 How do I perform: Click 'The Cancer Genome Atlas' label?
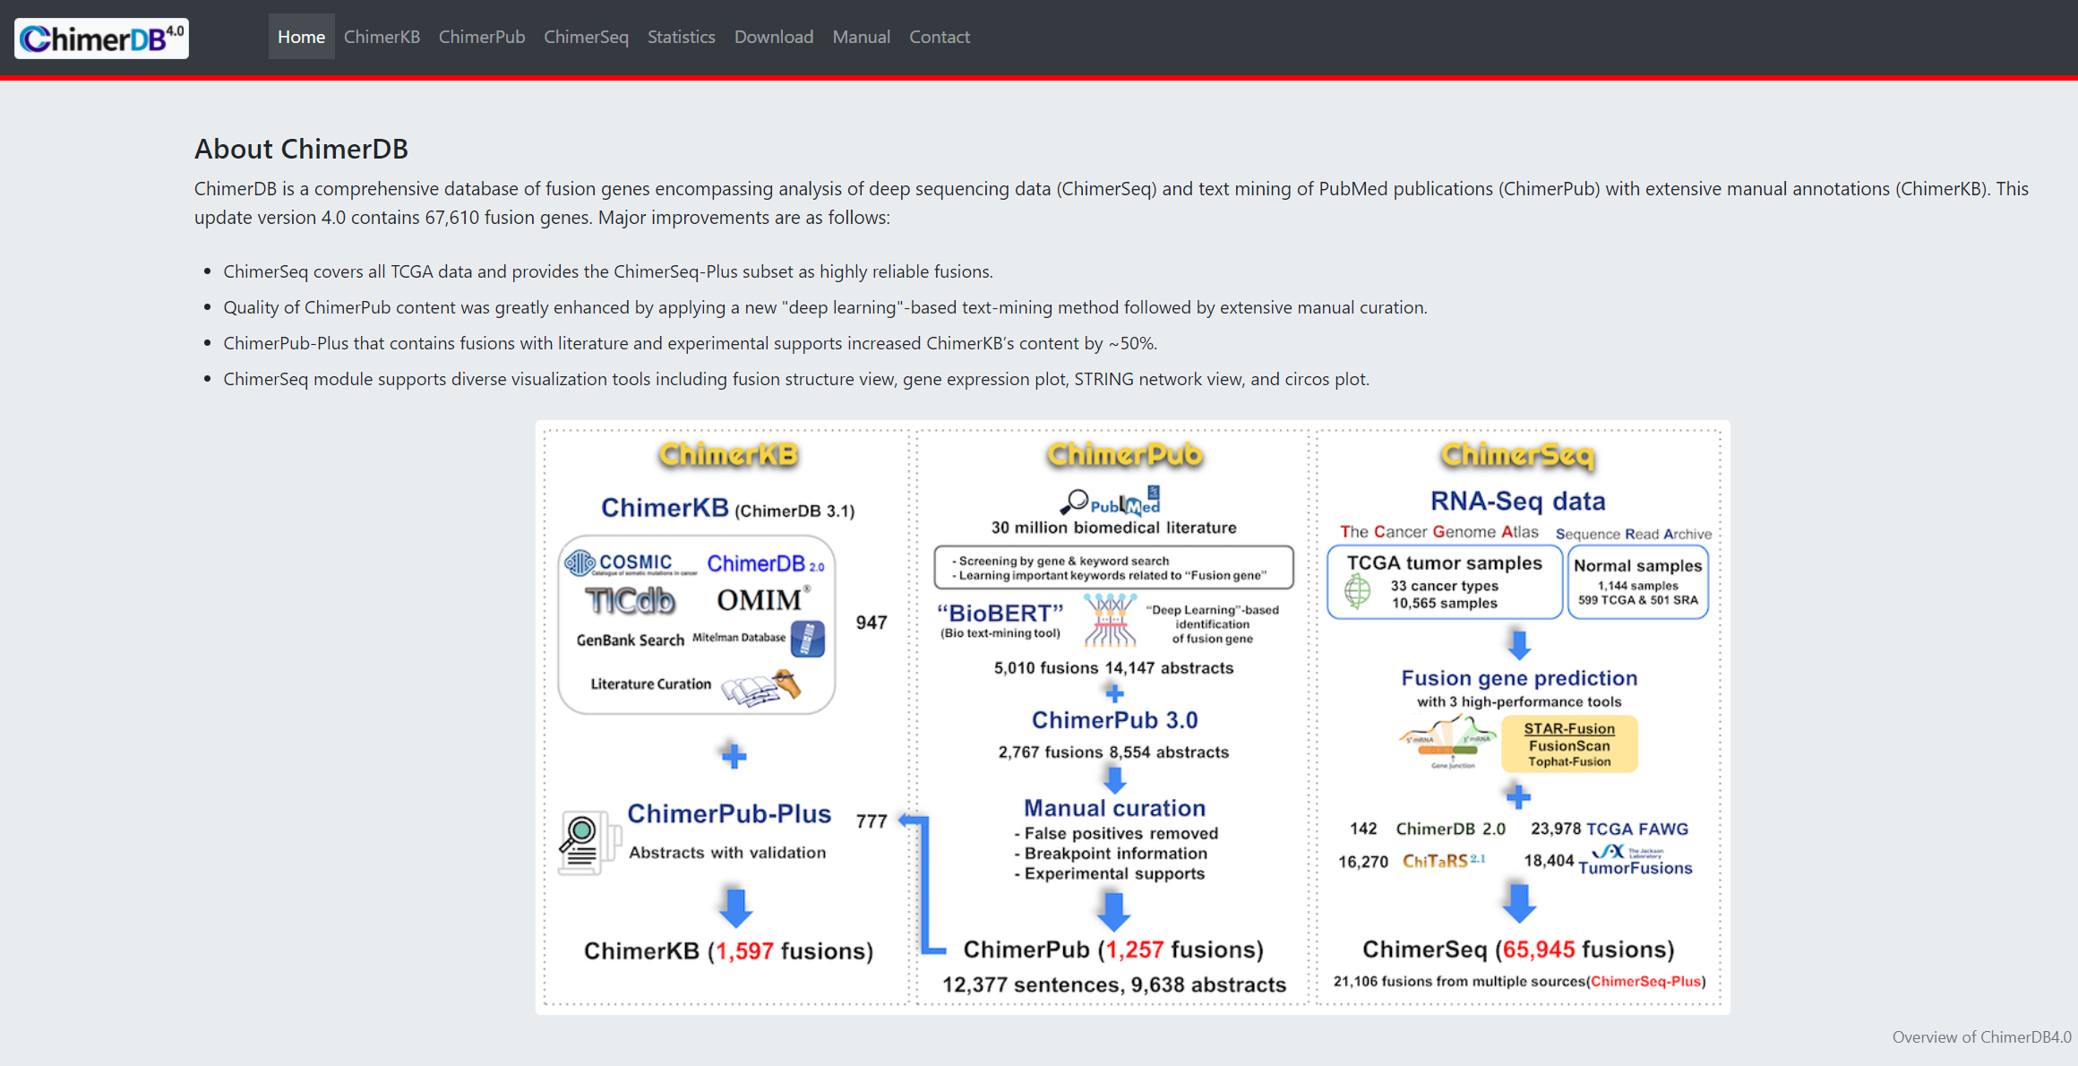point(1438,532)
